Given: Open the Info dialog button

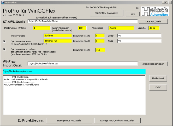Looking at the screenshot, I should [133, 14].
